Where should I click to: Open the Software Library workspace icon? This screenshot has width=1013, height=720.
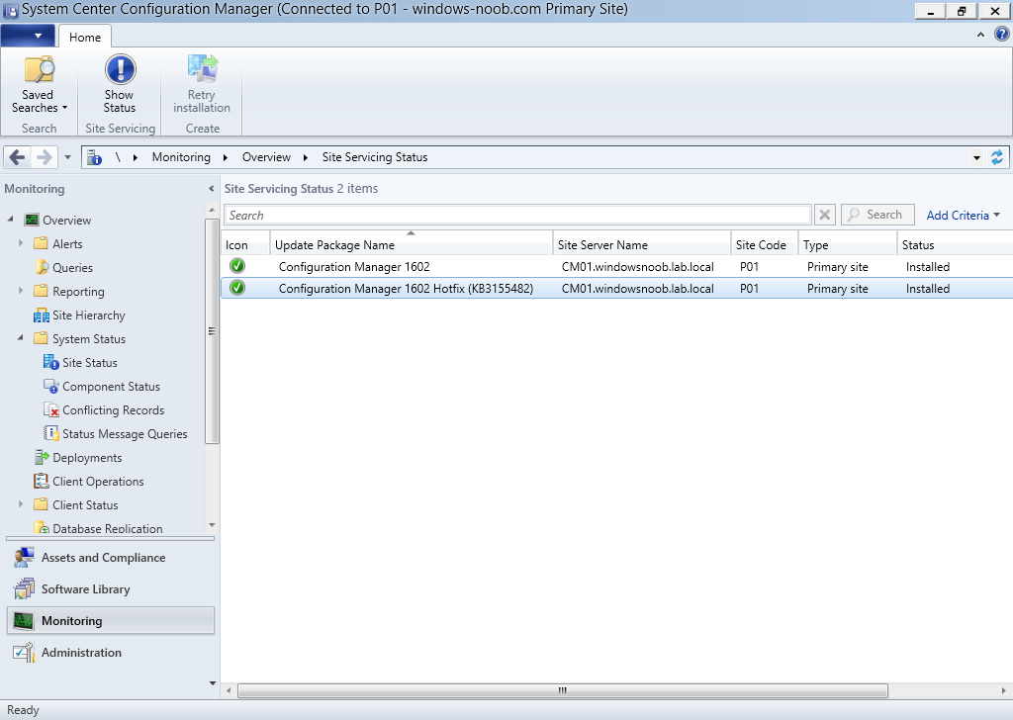(24, 588)
